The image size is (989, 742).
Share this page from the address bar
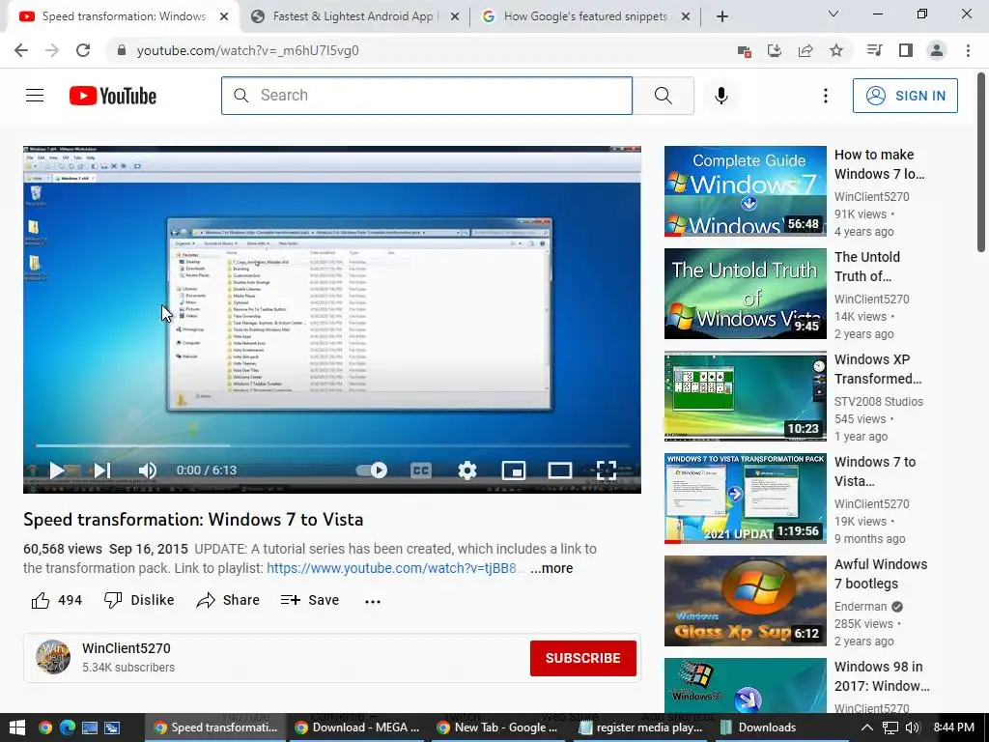[x=805, y=50]
